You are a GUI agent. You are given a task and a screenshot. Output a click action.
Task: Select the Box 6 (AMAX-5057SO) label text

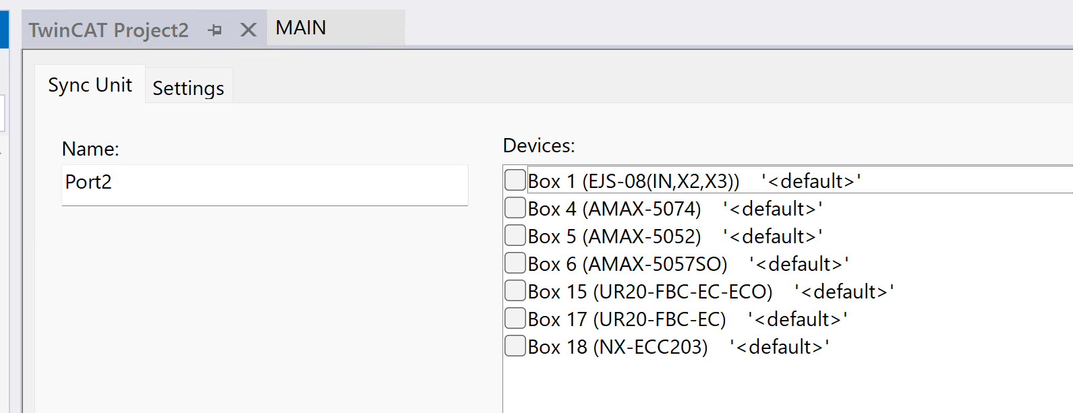pyautogui.click(x=627, y=264)
